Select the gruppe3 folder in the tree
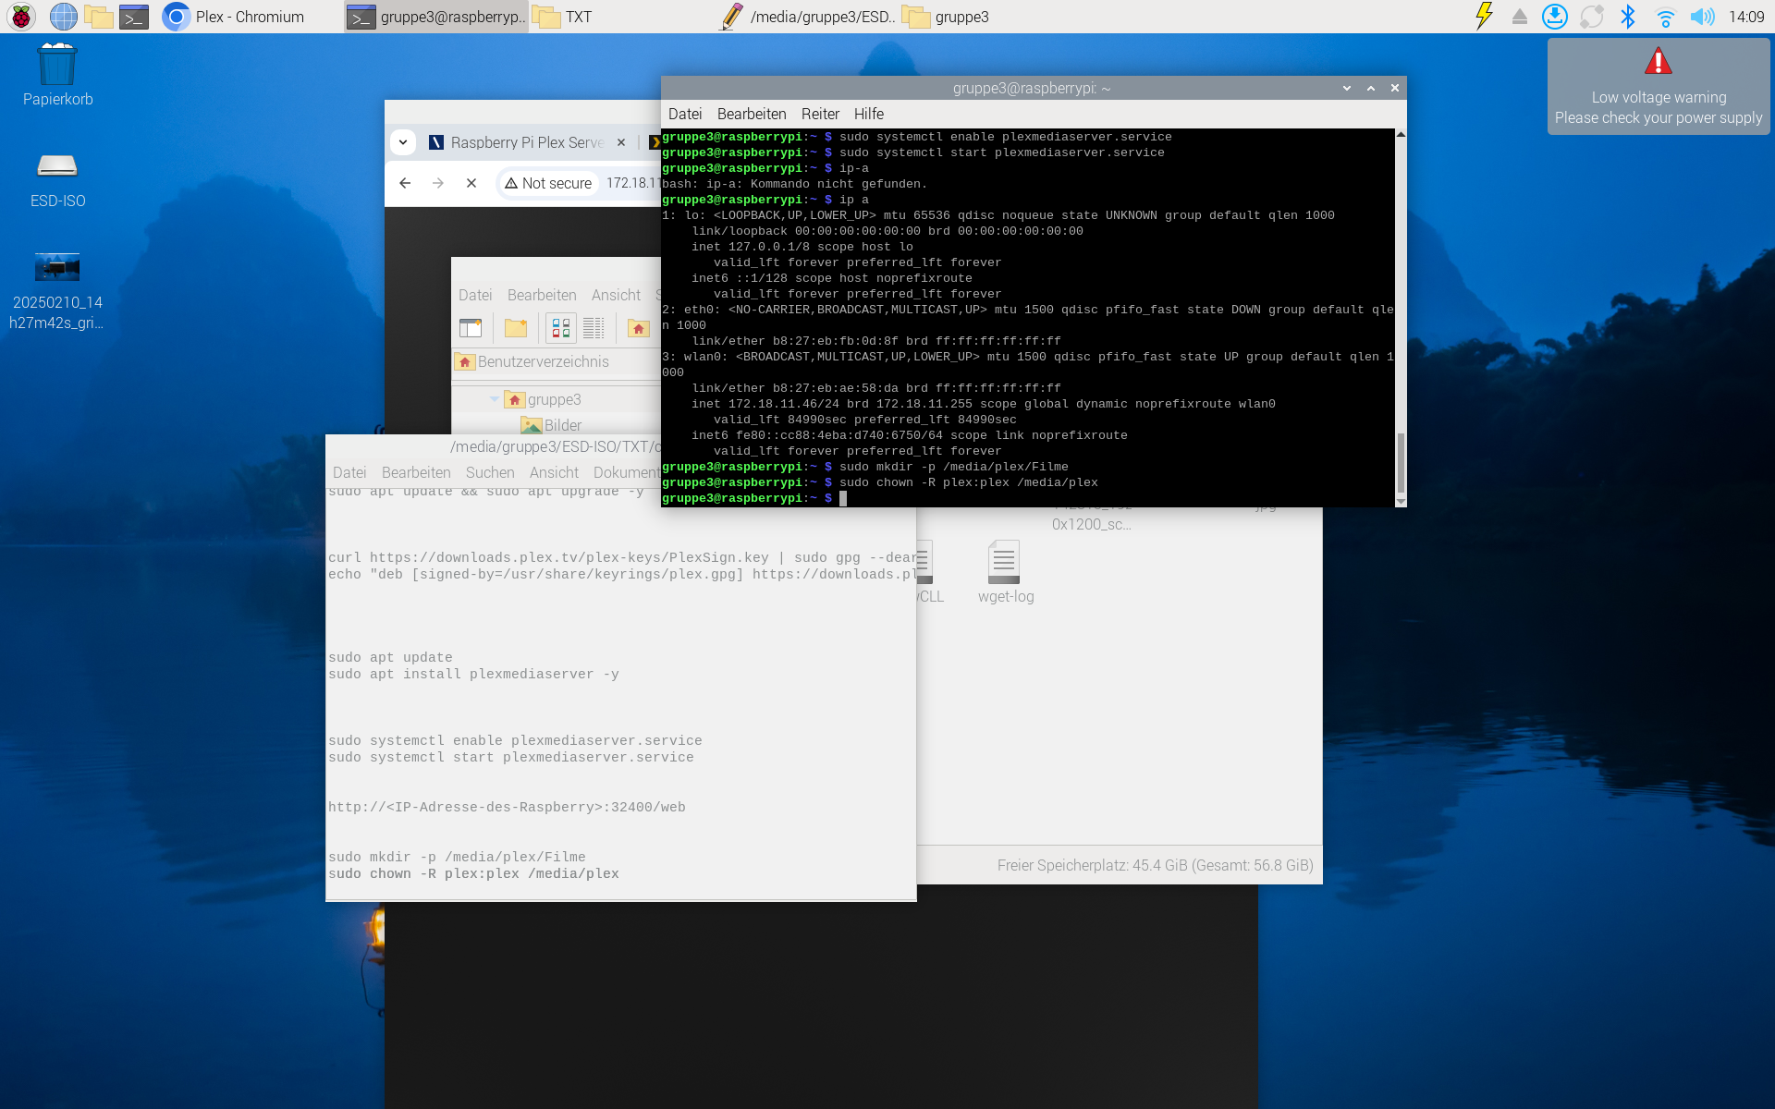Screen dimensions: 1775x1109 point(543,399)
